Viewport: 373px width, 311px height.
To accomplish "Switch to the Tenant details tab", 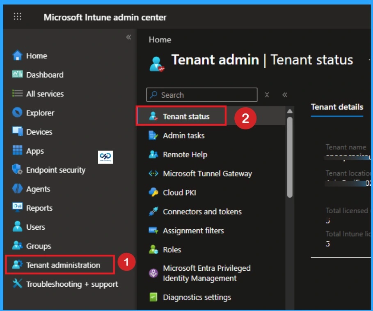I will tap(337, 107).
